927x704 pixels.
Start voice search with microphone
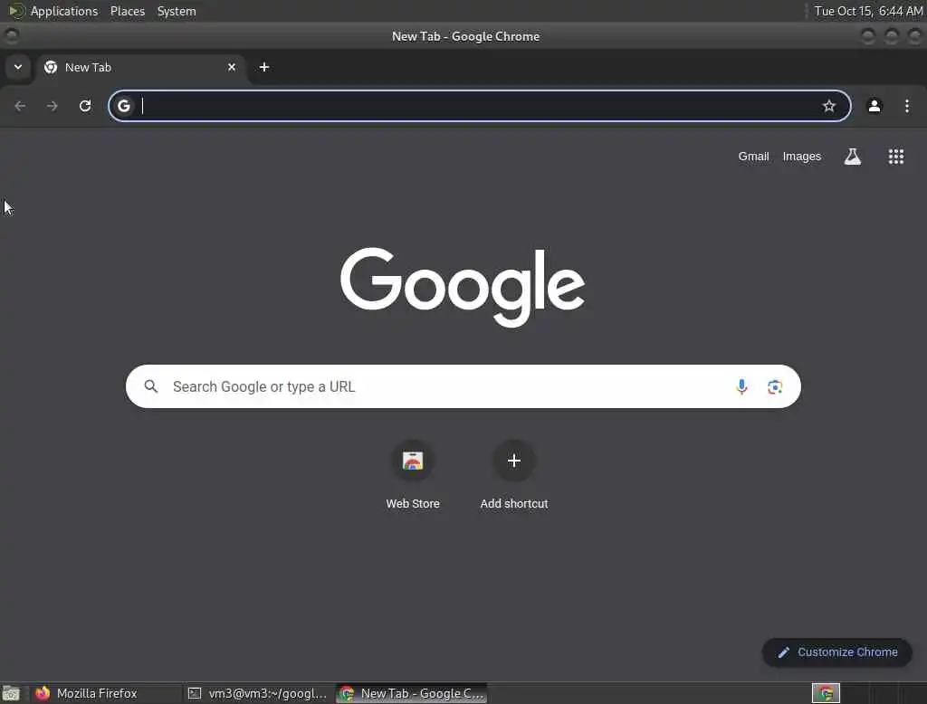point(741,386)
